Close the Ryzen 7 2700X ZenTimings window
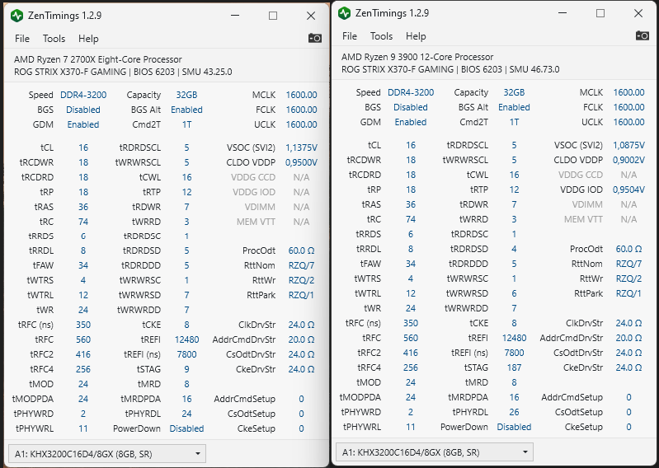This screenshot has width=659, height=468. 310,15
